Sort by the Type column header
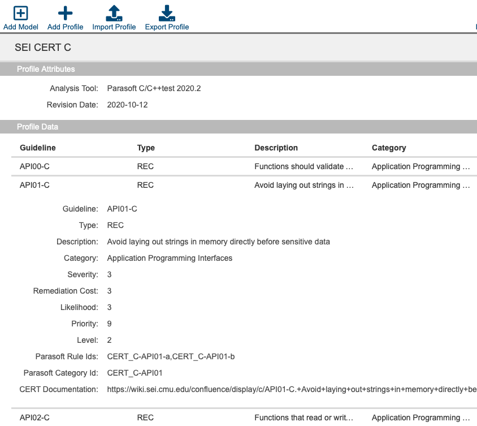The height and width of the screenshot is (426, 477). click(x=146, y=148)
